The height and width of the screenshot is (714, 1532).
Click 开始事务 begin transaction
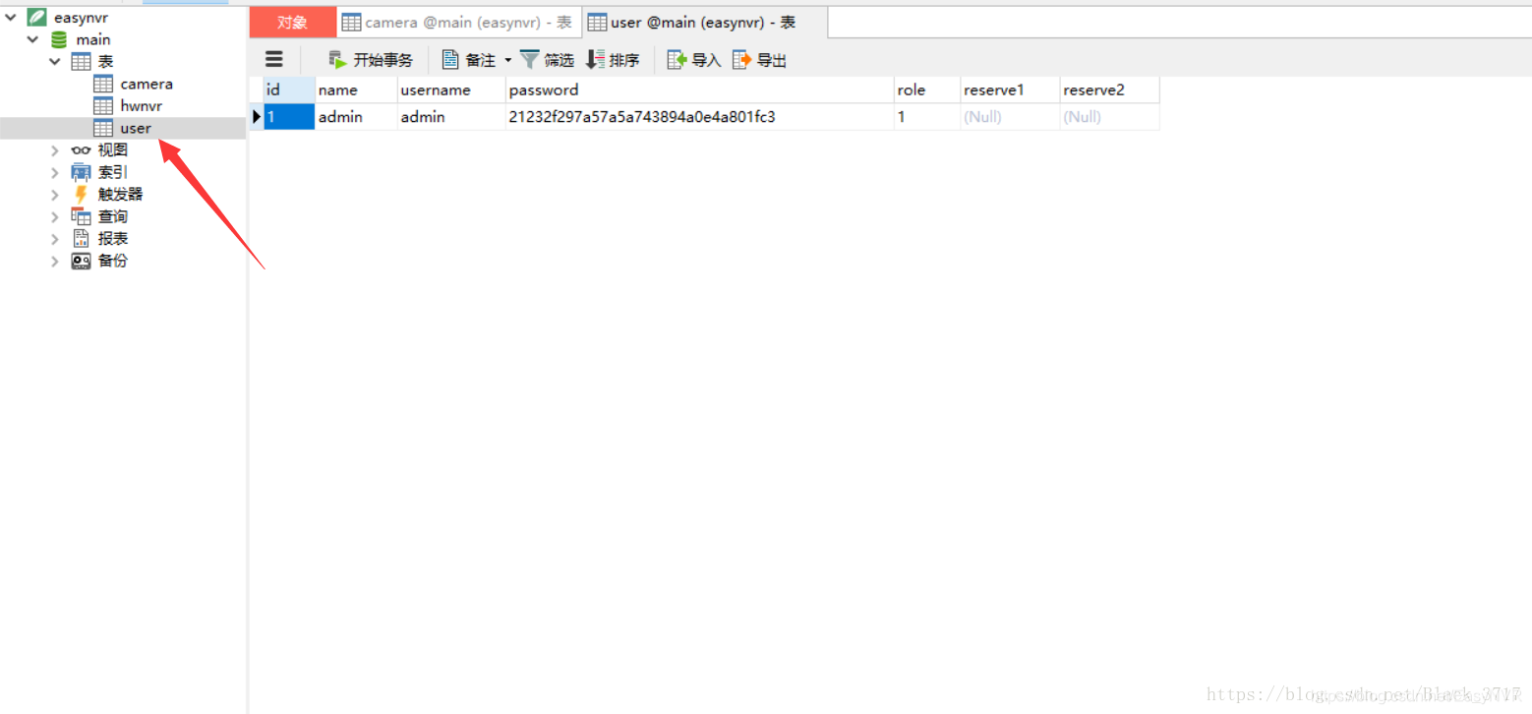pos(371,60)
